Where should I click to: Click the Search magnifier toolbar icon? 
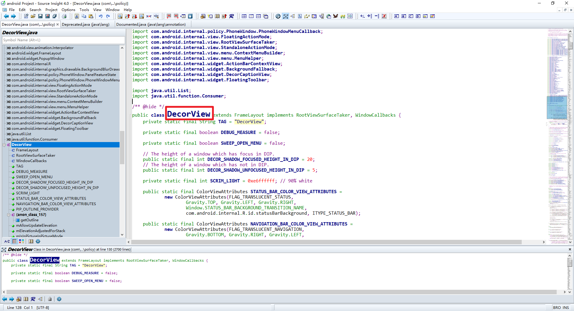[120, 16]
